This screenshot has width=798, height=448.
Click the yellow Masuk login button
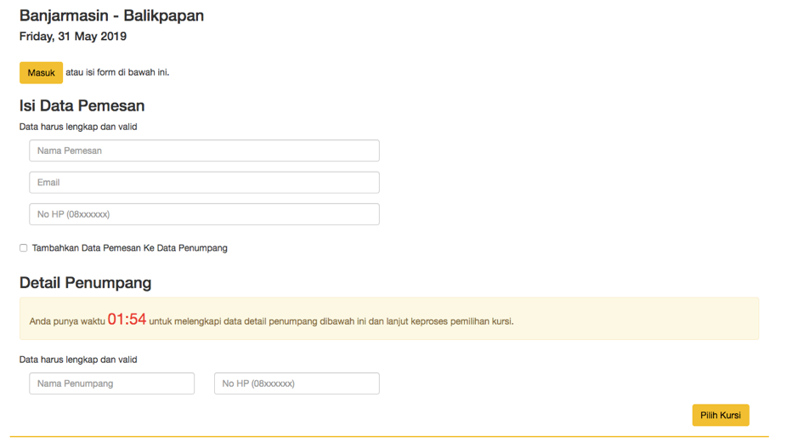tap(41, 73)
